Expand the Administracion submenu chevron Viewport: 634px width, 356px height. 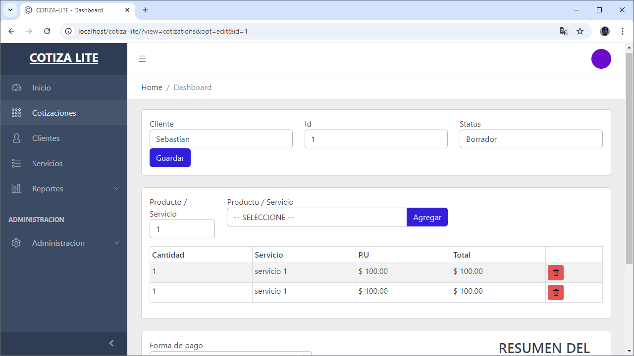pos(116,243)
